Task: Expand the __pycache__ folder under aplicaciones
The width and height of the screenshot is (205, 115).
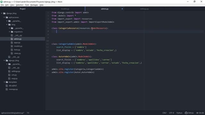Action: 7,21
